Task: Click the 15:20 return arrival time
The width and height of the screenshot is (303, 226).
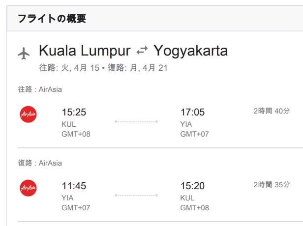Action: 193,186
